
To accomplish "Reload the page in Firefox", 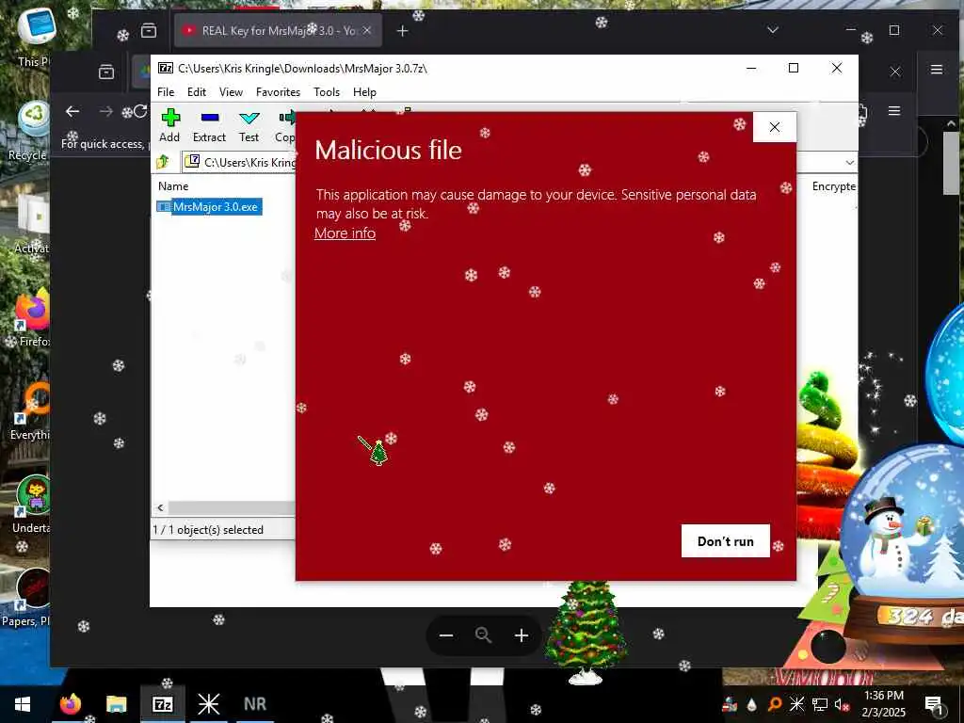I will coord(140,111).
